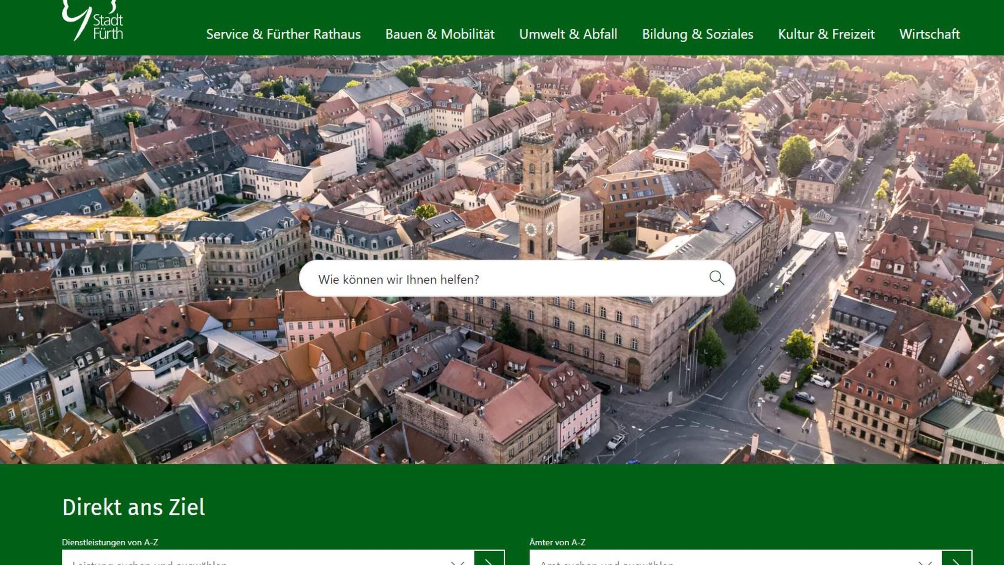
Task: Click the Ämter von A-Z label
Action: tap(557, 542)
